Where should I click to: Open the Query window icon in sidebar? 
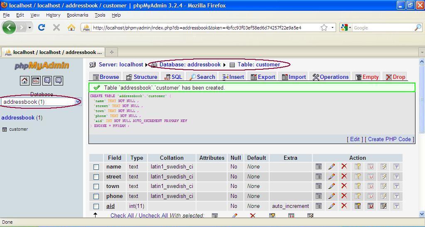click(x=36, y=81)
